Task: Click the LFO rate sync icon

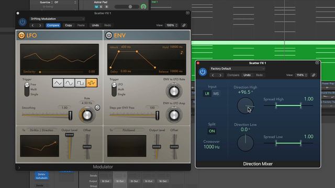Action: point(97,108)
